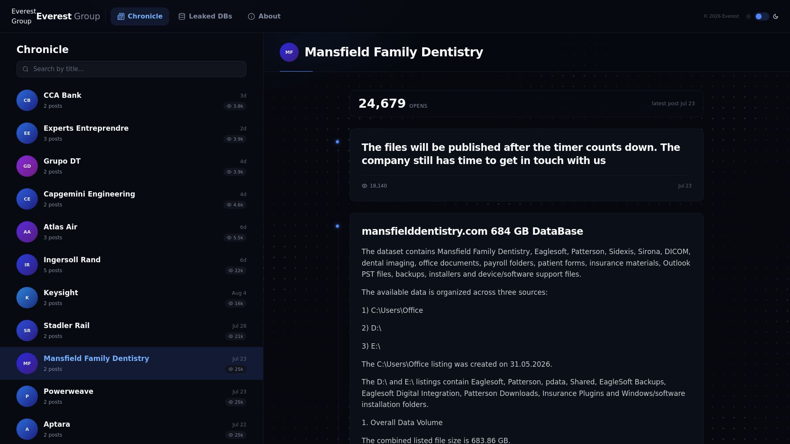Click the eye icon in Keysight's view count

tap(231, 303)
